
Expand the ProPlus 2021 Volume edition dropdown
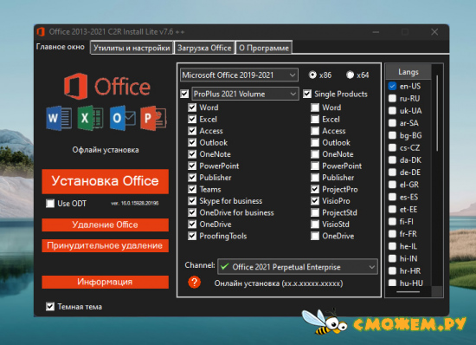245,94
